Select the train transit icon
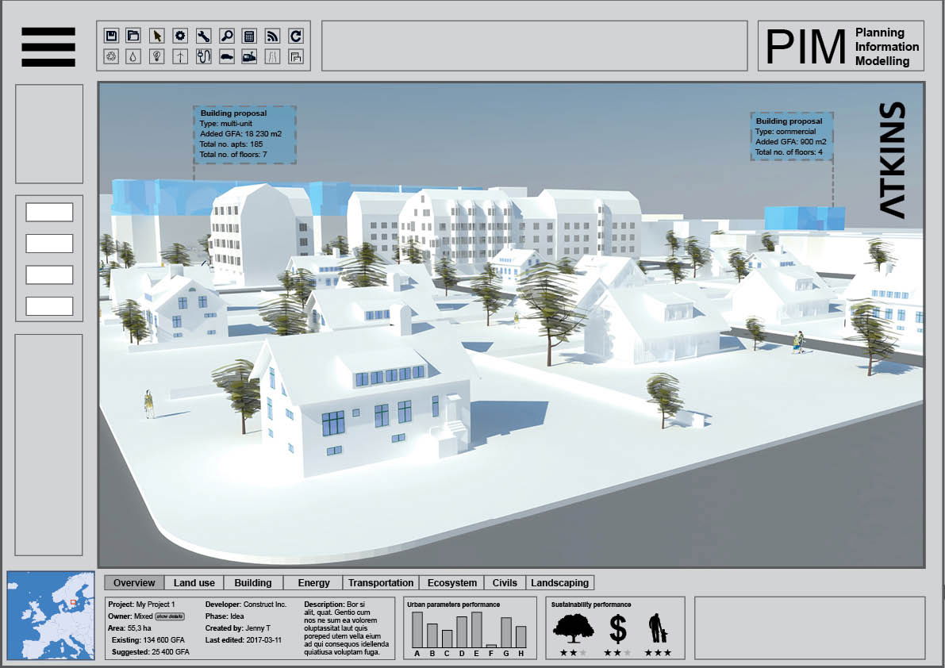 coord(248,56)
